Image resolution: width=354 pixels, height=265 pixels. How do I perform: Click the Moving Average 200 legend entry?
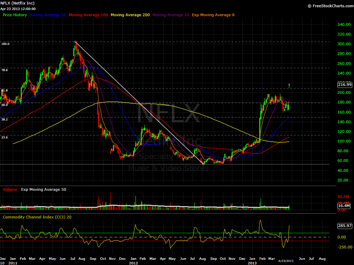(130, 15)
